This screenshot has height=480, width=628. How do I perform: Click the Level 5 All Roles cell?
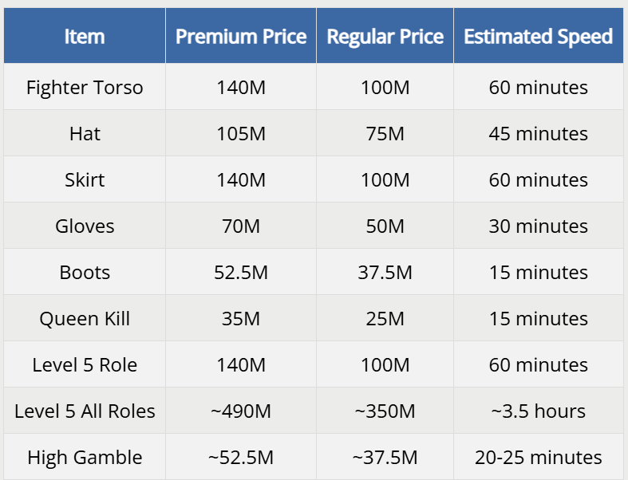coord(85,411)
